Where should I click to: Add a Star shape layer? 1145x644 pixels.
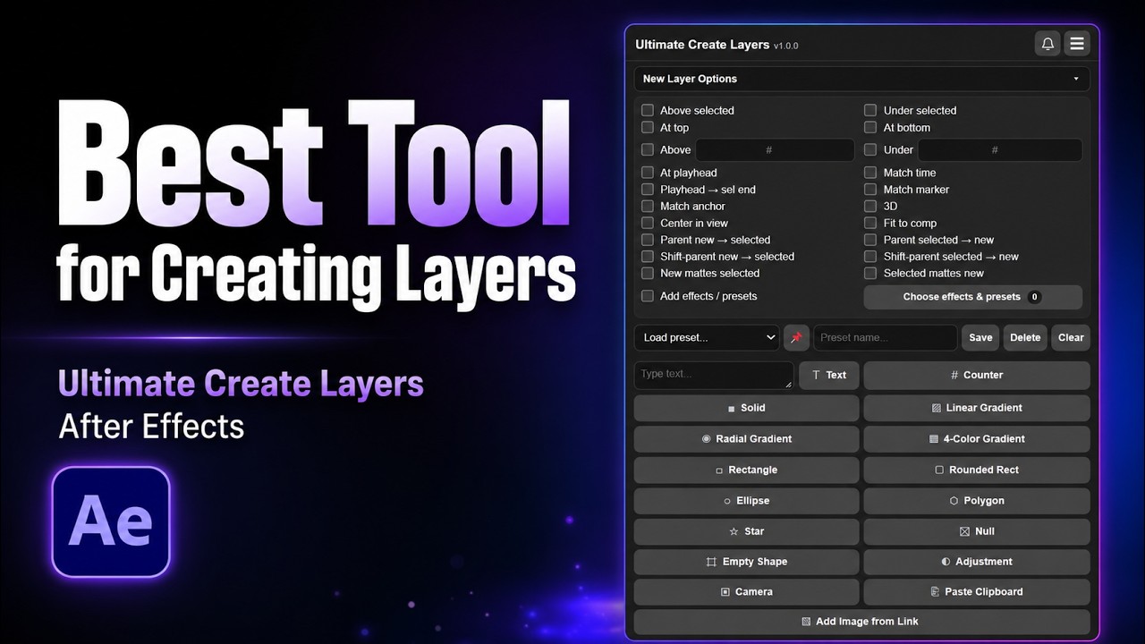pyautogui.click(x=747, y=531)
